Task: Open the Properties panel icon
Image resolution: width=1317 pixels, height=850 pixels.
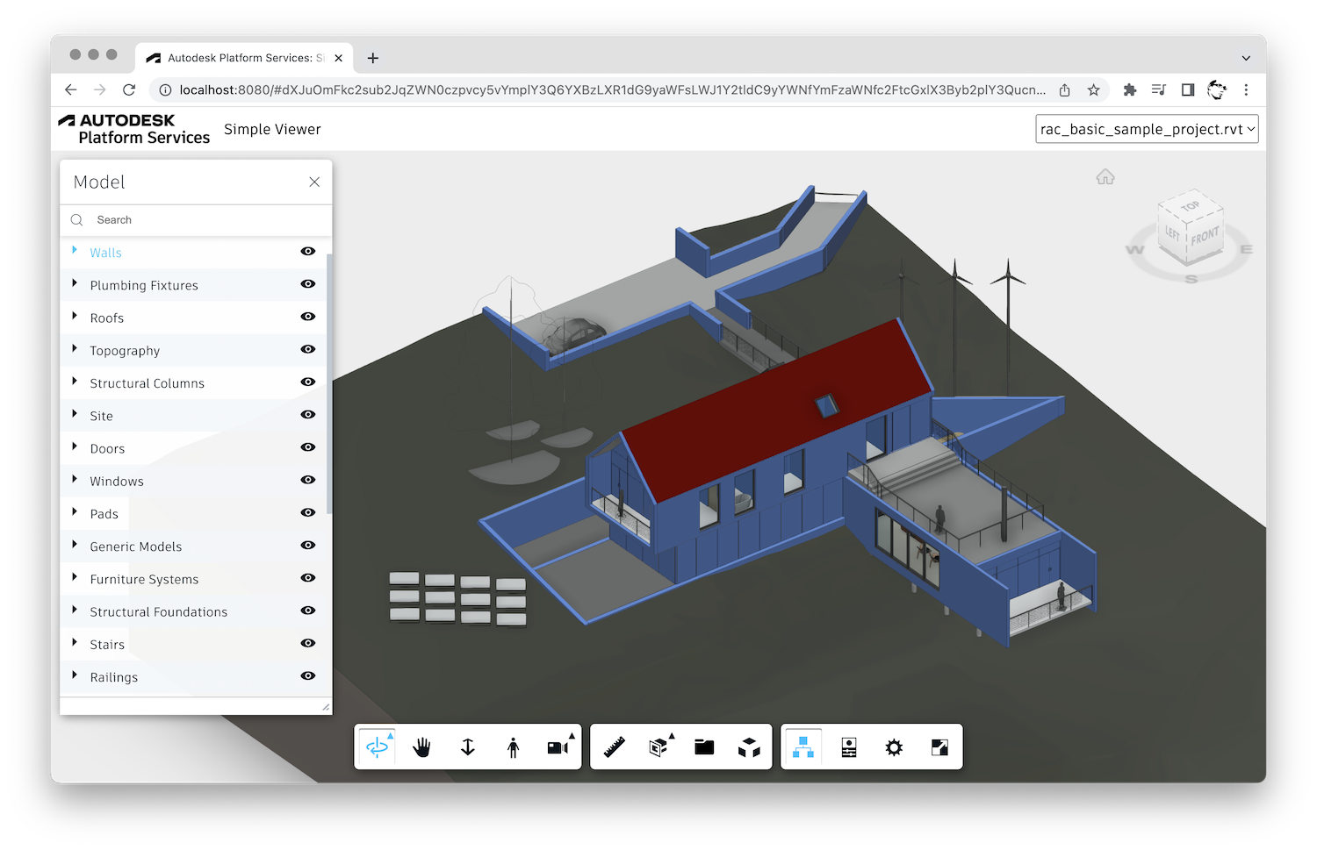Action: pyautogui.click(x=848, y=746)
